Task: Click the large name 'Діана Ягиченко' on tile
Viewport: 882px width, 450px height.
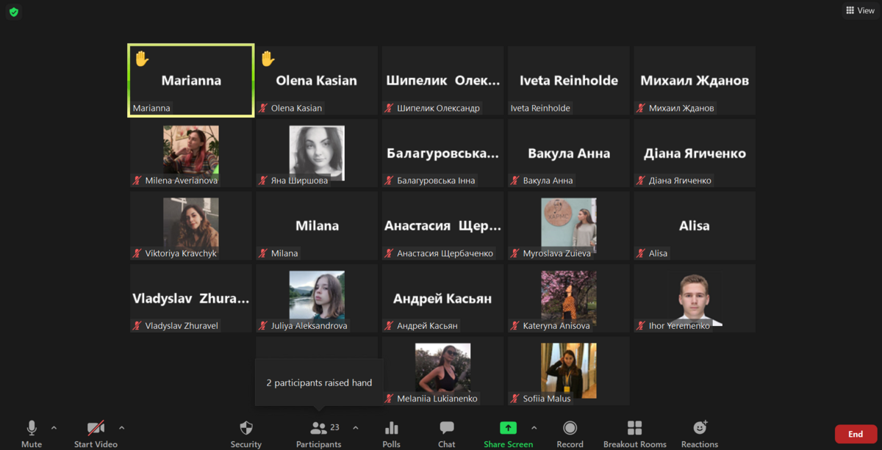Action: [x=695, y=153]
